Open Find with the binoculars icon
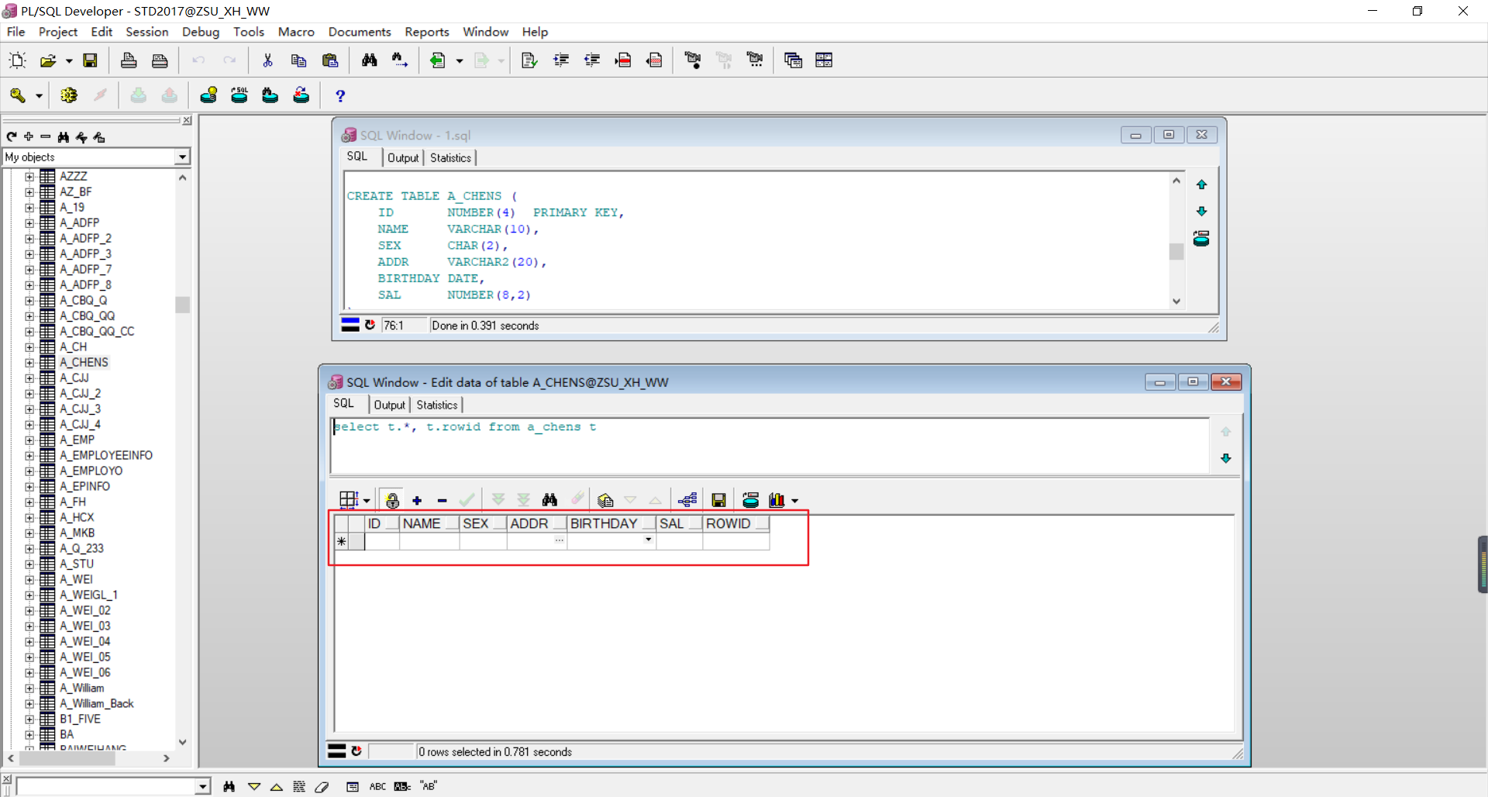 [370, 60]
